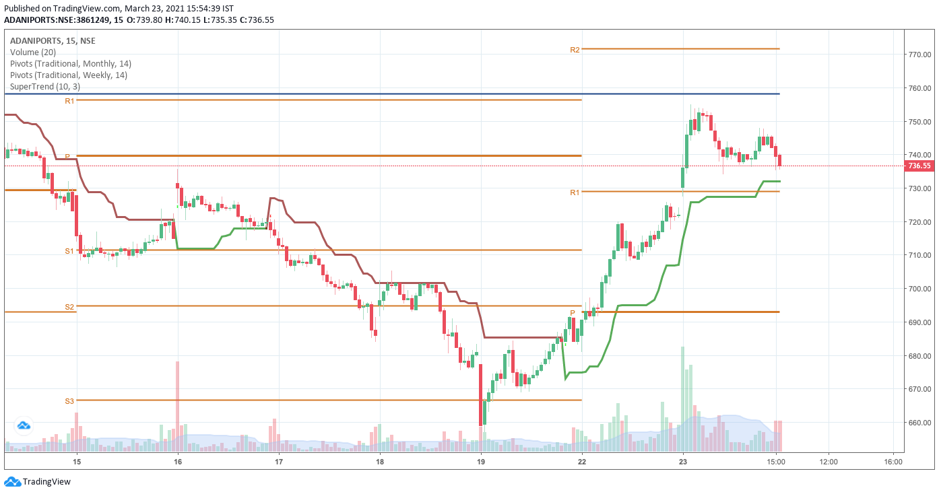Click 770.00 on the price axis
Screen dimensions: 939x494
(919, 55)
